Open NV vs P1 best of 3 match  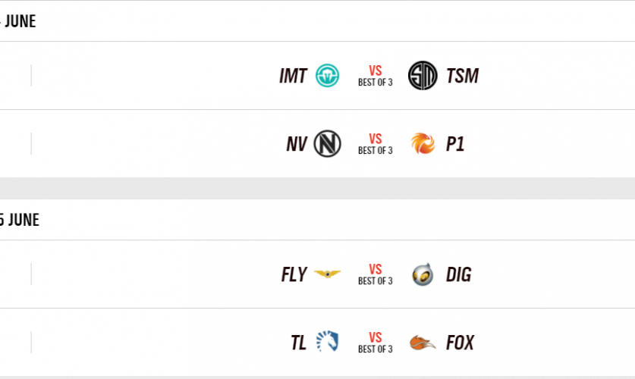[376, 144]
